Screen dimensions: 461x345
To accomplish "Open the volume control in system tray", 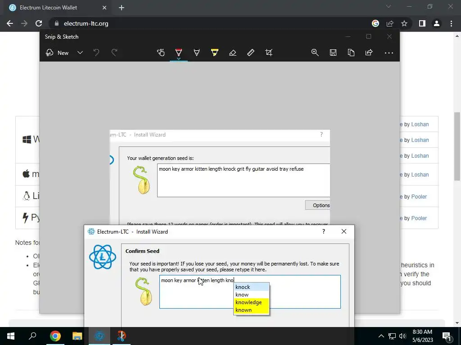I will (x=402, y=336).
